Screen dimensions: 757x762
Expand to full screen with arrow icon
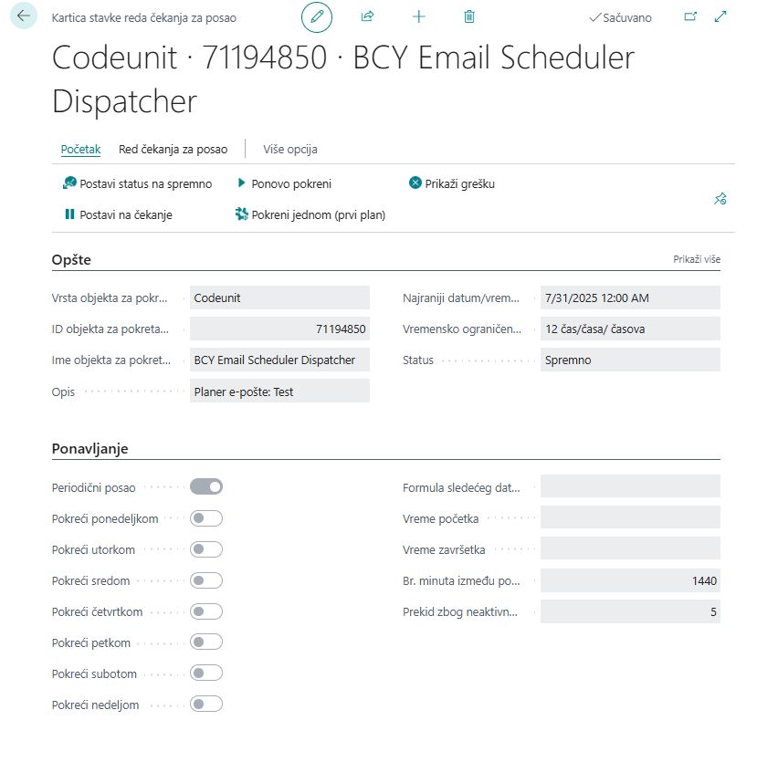tap(720, 15)
